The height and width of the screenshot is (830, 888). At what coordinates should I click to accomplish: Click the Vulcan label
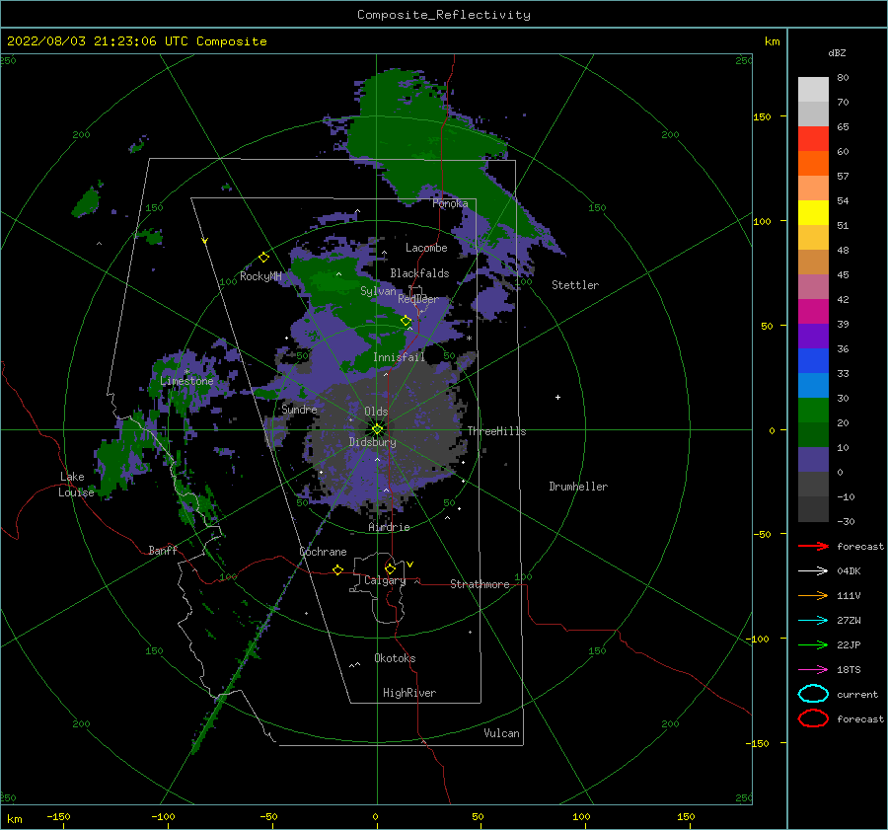[502, 733]
